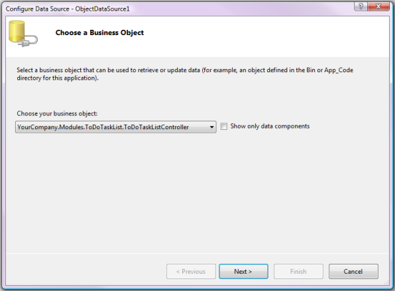Click the Next > button
The height and width of the screenshot is (291, 395).
point(243,271)
